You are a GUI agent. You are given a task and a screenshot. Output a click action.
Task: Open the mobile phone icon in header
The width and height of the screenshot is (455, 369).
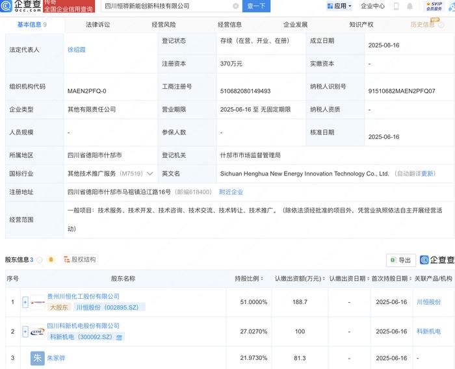point(396,6)
